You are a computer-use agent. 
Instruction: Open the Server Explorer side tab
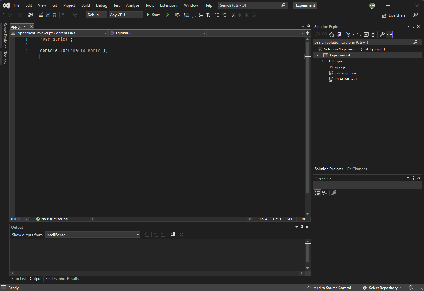point(5,35)
